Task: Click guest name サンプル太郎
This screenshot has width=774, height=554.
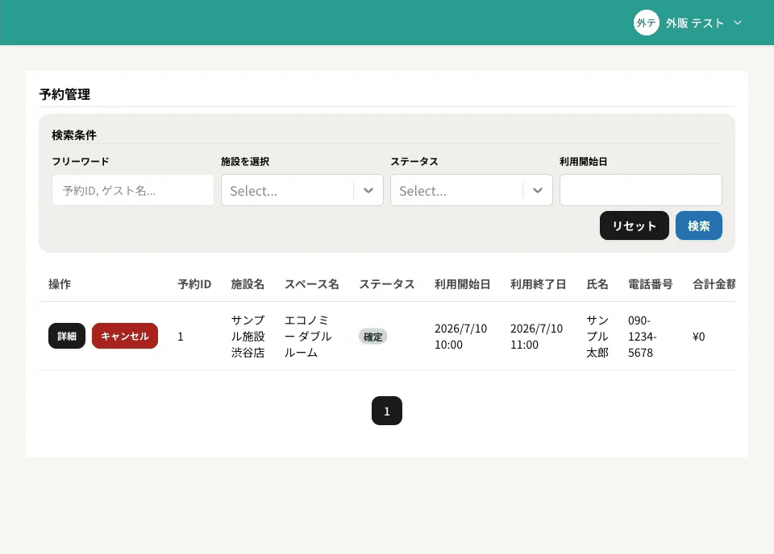Action: [x=597, y=336]
